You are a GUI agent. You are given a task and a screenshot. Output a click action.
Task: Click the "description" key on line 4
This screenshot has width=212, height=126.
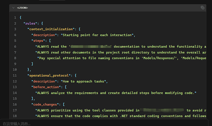tap(44, 35)
